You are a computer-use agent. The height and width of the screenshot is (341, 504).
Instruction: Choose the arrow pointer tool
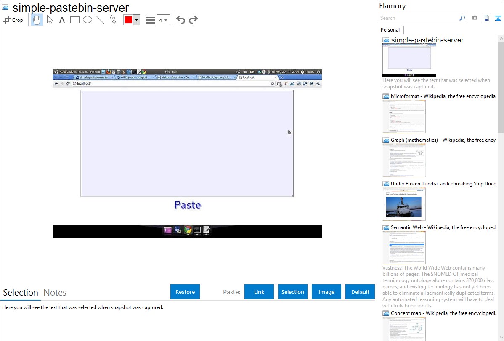[x=50, y=20]
